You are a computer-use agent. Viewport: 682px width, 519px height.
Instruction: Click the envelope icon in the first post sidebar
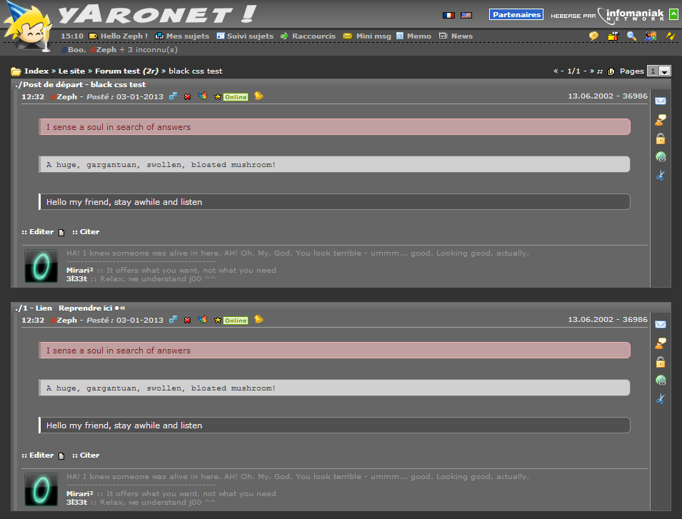pos(661,101)
